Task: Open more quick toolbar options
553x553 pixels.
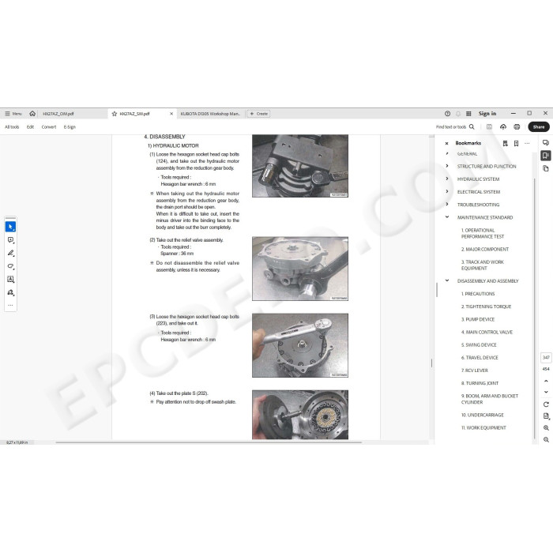Action: point(10,305)
